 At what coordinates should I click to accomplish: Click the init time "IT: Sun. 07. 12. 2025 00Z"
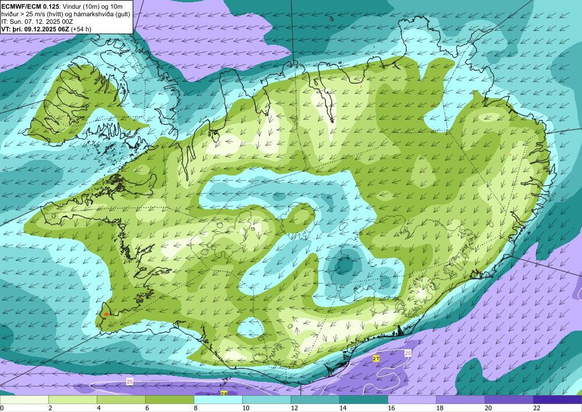tap(37, 22)
